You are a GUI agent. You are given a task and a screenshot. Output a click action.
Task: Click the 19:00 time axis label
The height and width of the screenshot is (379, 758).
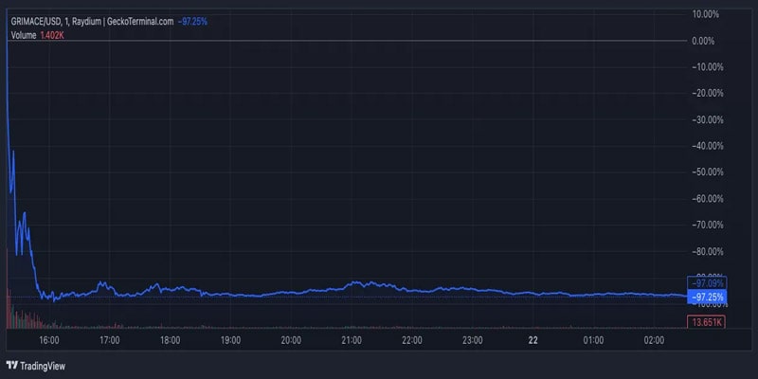point(230,340)
